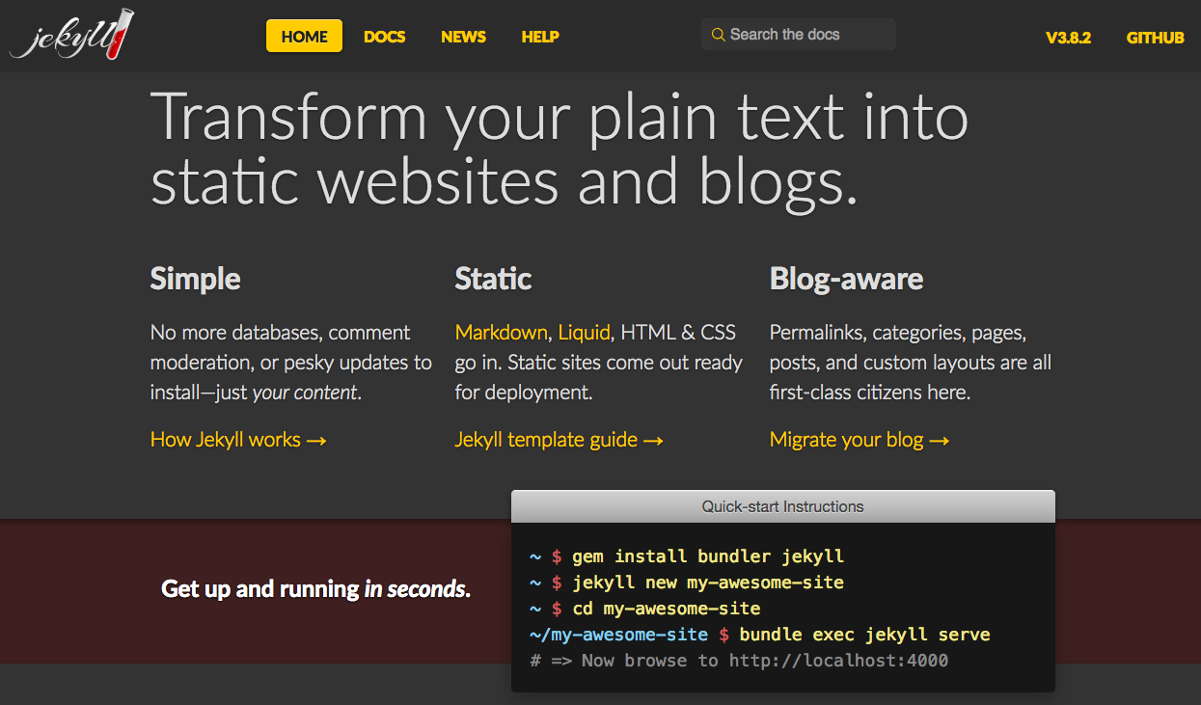The height and width of the screenshot is (705, 1201).
Task: Open Migrate your blog link
Action: 860,440
